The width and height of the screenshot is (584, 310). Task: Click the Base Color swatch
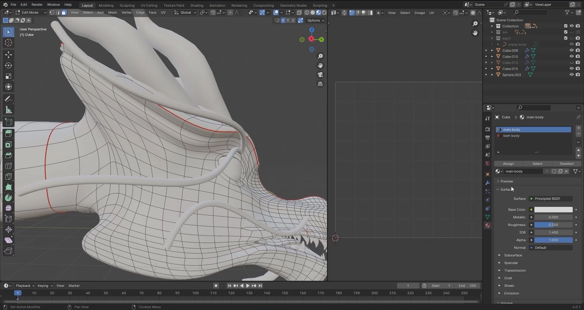(x=553, y=210)
